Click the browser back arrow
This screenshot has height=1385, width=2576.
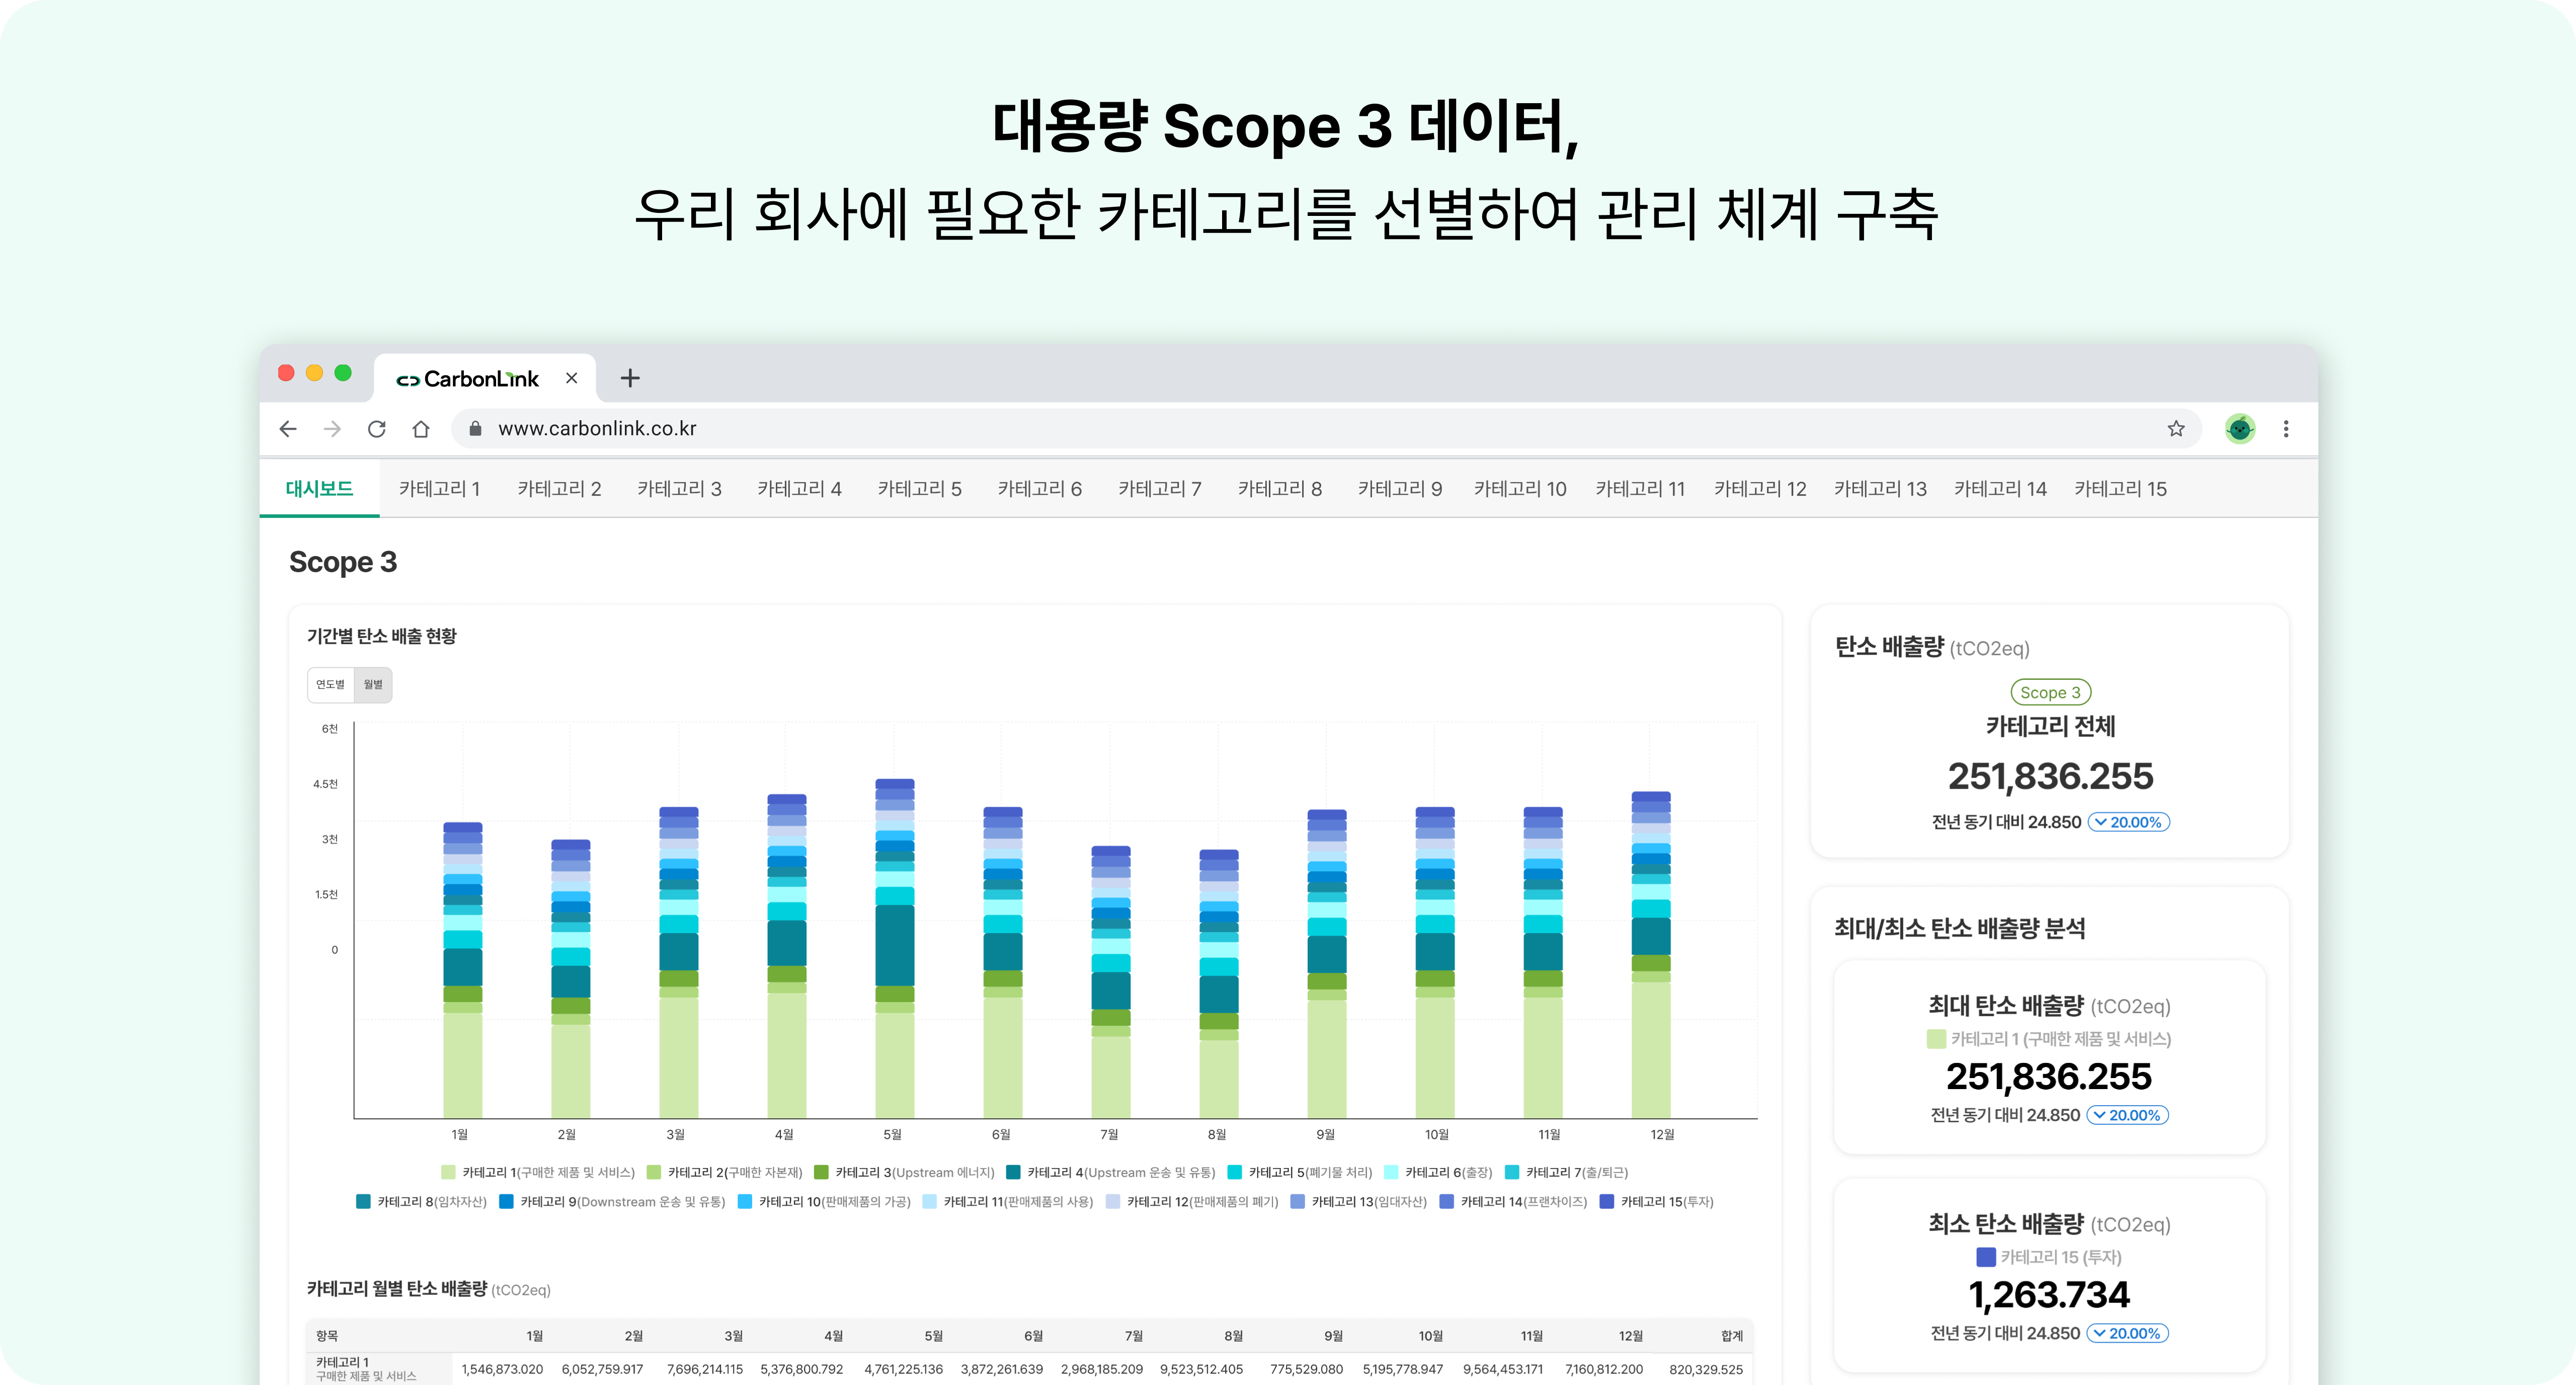click(288, 429)
